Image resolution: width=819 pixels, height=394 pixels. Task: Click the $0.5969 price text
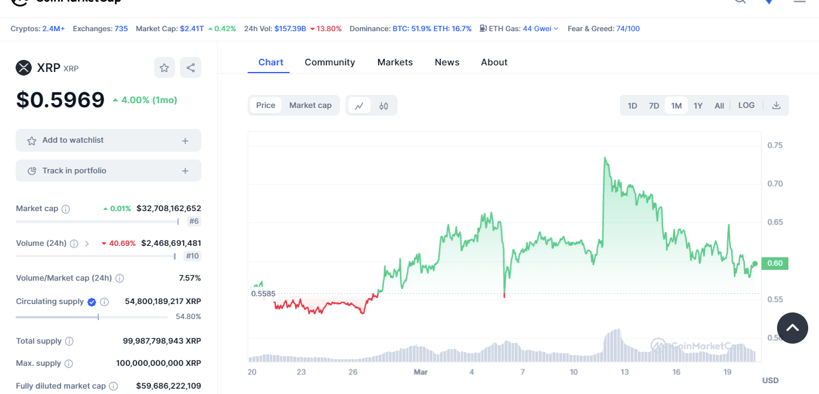click(60, 100)
